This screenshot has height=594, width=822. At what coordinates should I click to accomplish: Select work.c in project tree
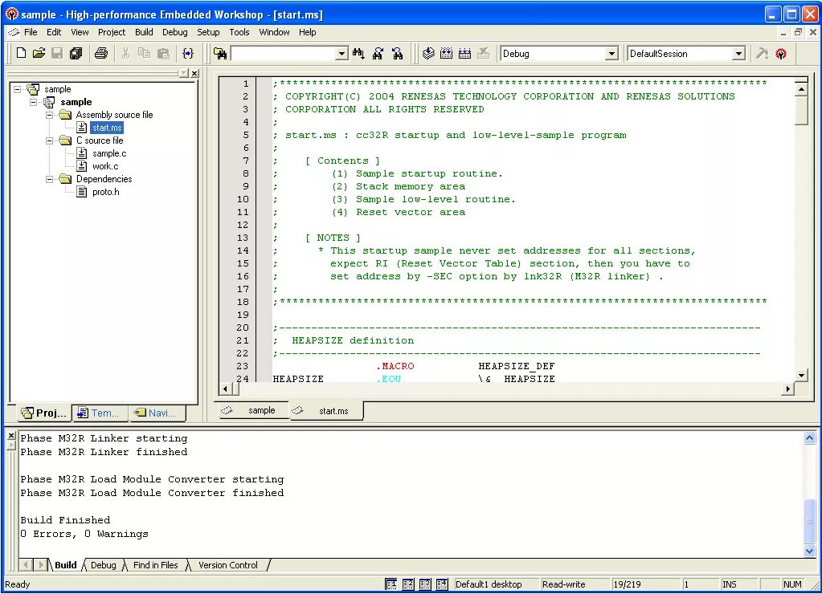pyautogui.click(x=104, y=166)
